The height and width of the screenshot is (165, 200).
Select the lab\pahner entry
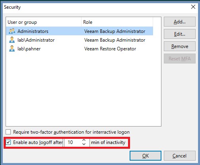tap(80, 48)
